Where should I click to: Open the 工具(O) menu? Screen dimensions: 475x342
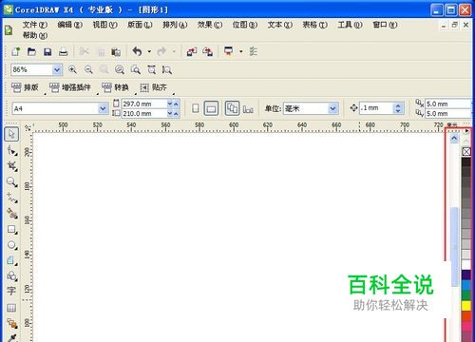[350, 25]
